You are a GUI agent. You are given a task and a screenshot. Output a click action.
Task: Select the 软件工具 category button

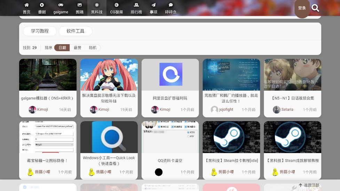(x=76, y=31)
